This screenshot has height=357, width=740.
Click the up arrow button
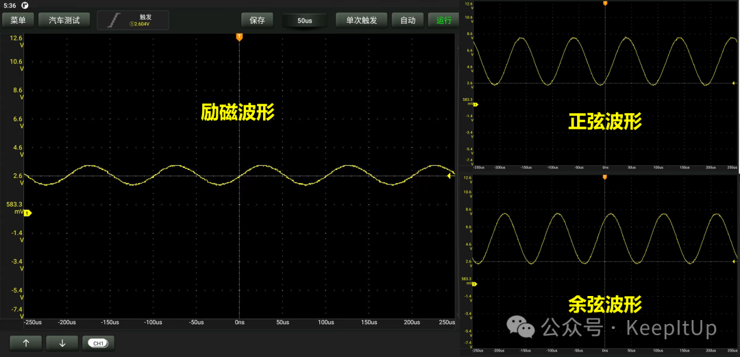tap(26, 343)
